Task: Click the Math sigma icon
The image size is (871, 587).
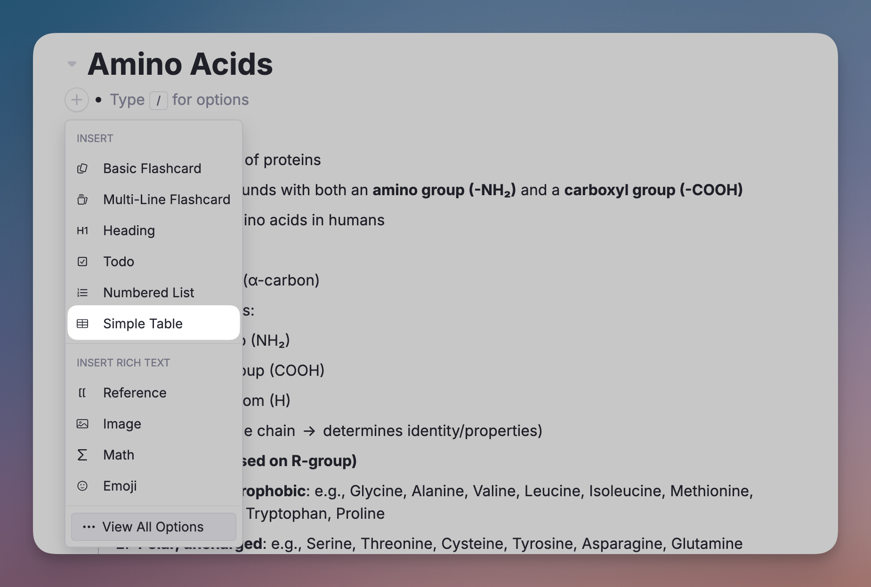Action: click(82, 455)
